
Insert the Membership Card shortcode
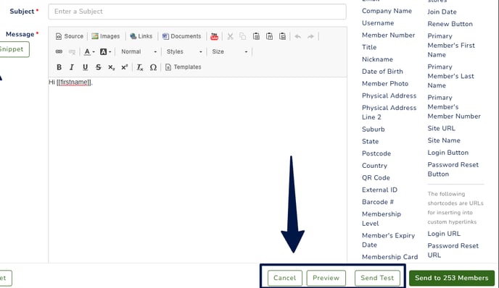pos(390,257)
